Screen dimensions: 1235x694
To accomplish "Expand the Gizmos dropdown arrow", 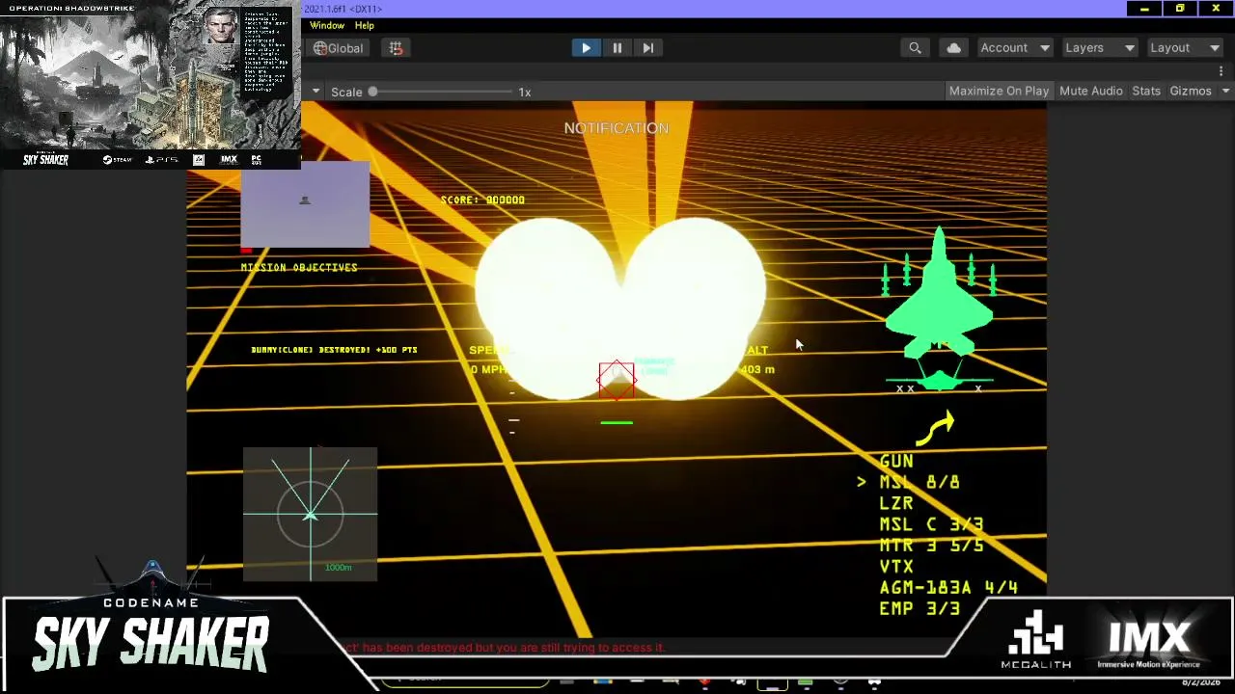I will 1225,91.
